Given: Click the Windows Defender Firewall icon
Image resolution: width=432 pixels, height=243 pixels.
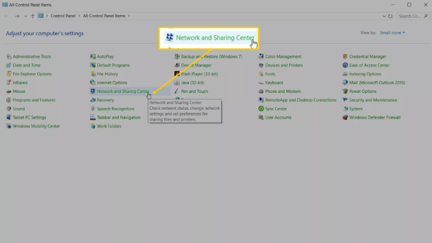Looking at the screenshot, I should click(345, 117).
